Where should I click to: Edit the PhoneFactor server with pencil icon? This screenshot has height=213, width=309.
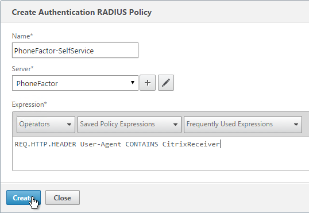tap(166, 83)
